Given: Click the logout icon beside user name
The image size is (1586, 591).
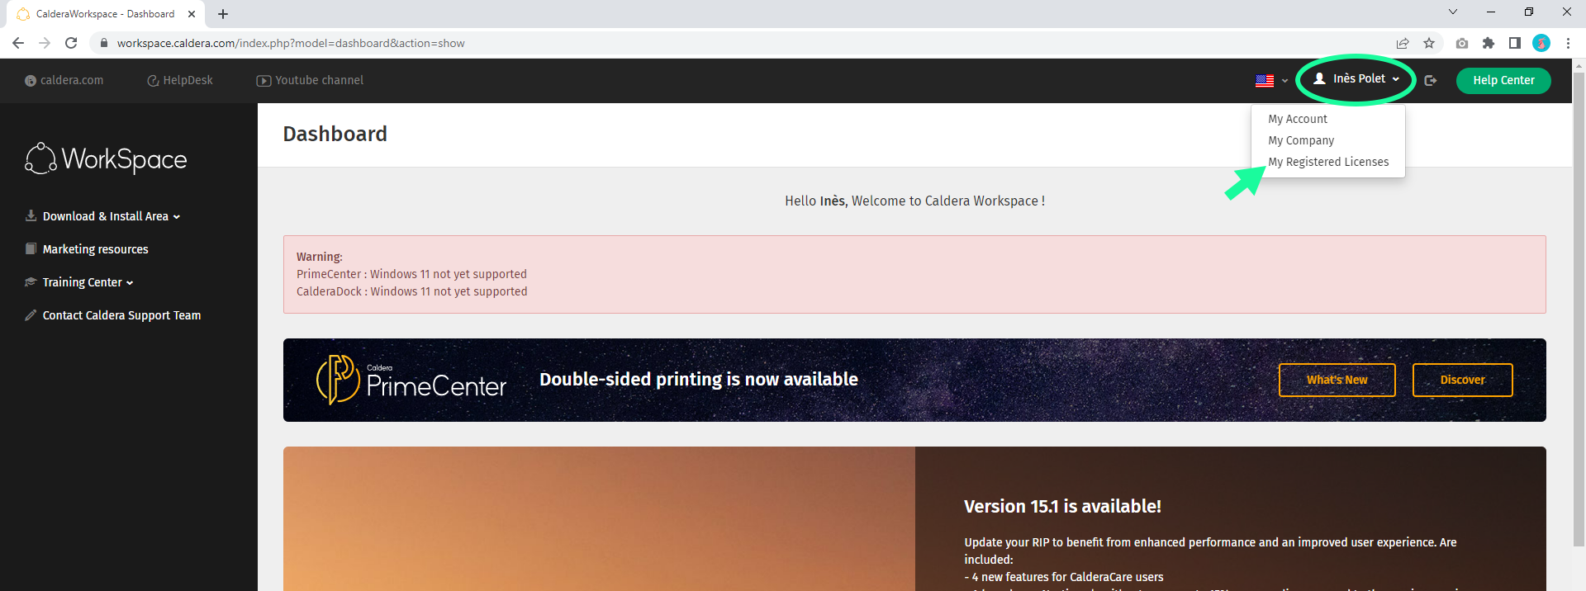Looking at the screenshot, I should [1431, 80].
